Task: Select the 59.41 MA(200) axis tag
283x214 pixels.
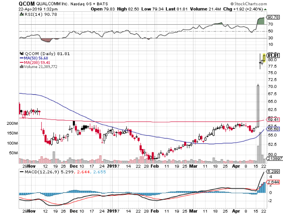Action: [x=273, y=120]
